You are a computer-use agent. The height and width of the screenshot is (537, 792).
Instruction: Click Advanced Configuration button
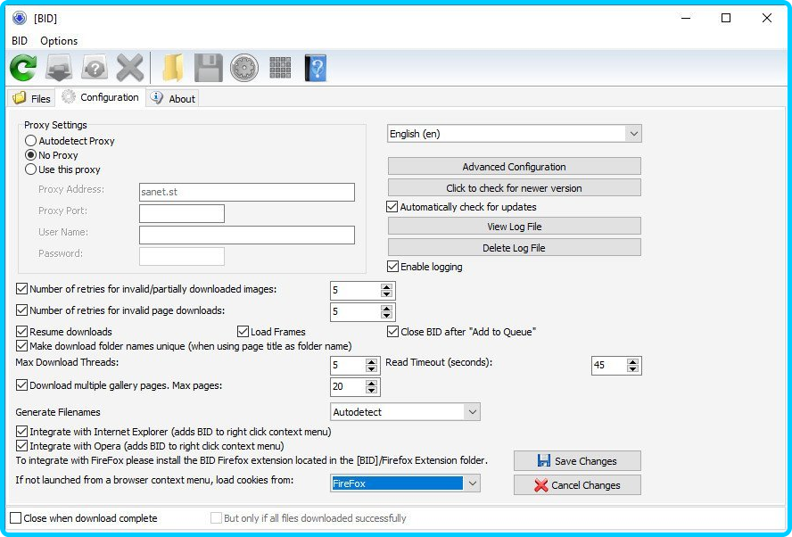515,166
